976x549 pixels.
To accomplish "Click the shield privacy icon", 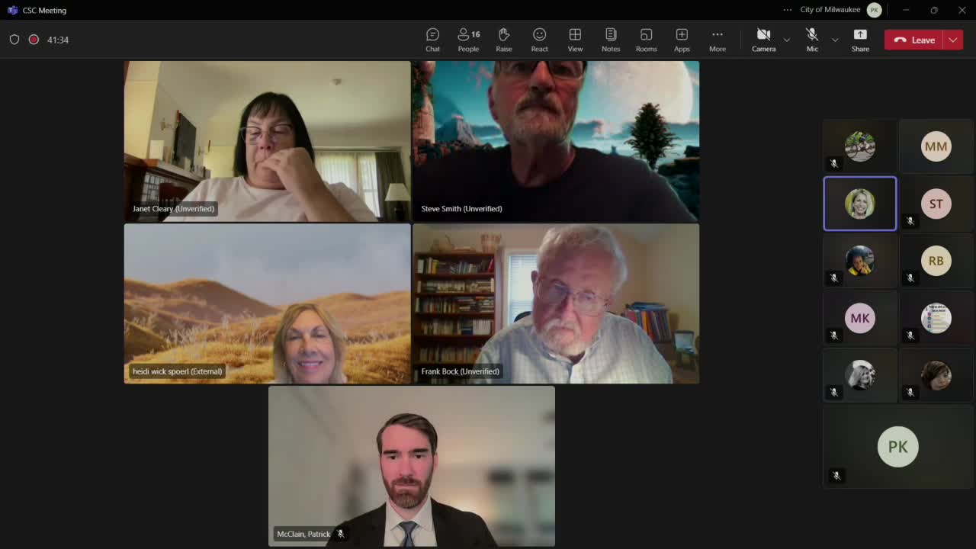I will [x=14, y=40].
